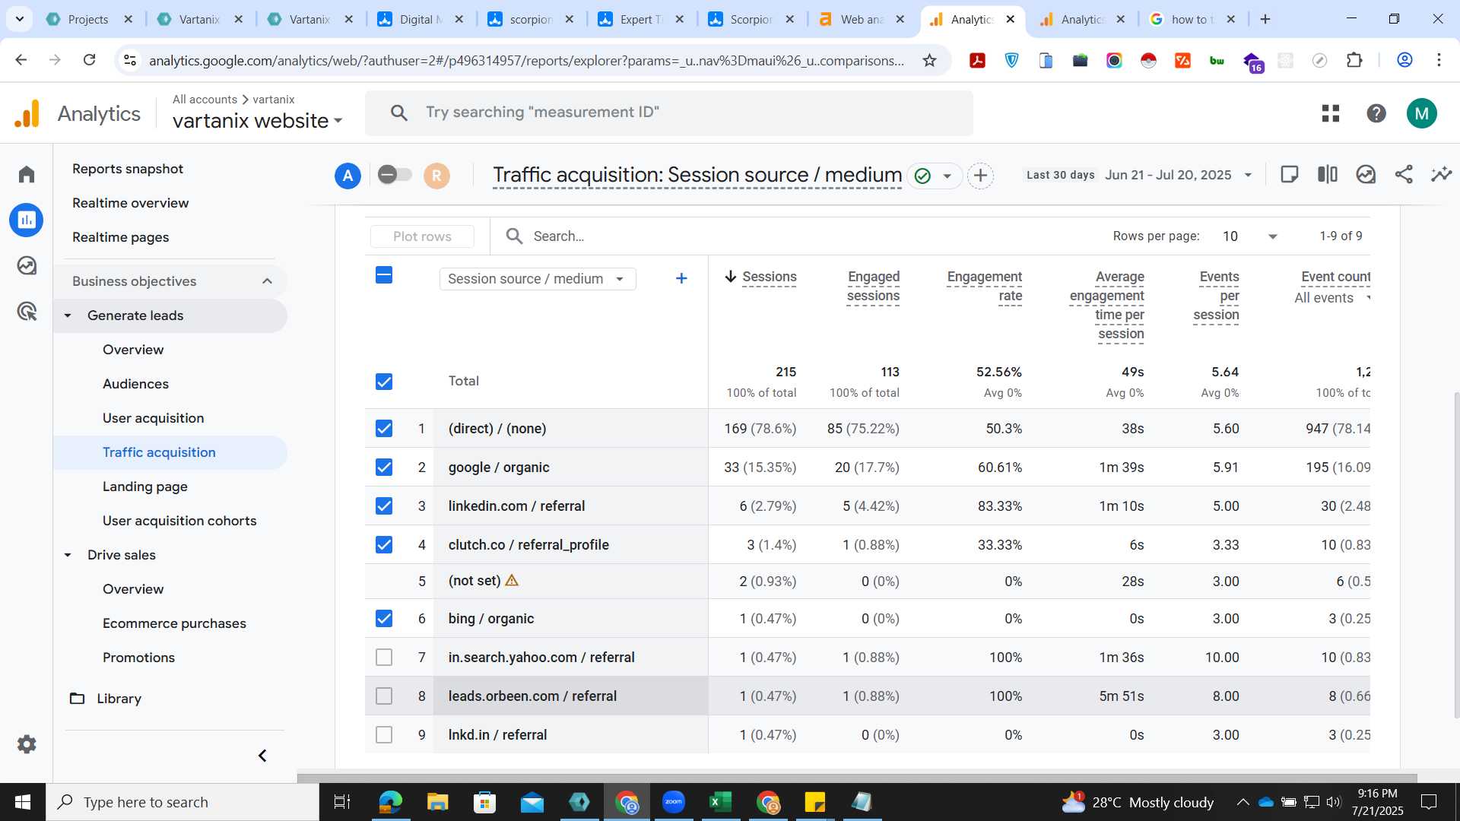The width and height of the screenshot is (1460, 821).
Task: Open report status dropdown arrow beside title
Action: pyautogui.click(x=947, y=176)
